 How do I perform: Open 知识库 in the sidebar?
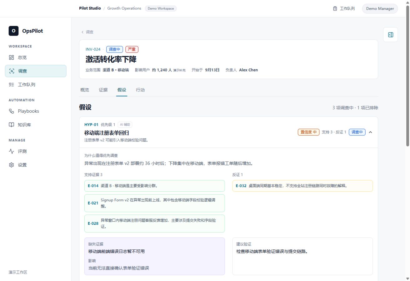[36, 125]
